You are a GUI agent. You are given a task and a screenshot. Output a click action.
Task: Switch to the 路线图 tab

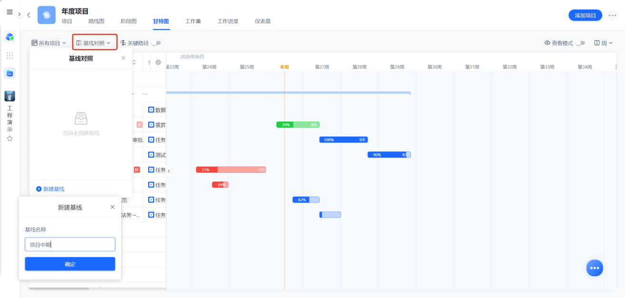pos(96,21)
